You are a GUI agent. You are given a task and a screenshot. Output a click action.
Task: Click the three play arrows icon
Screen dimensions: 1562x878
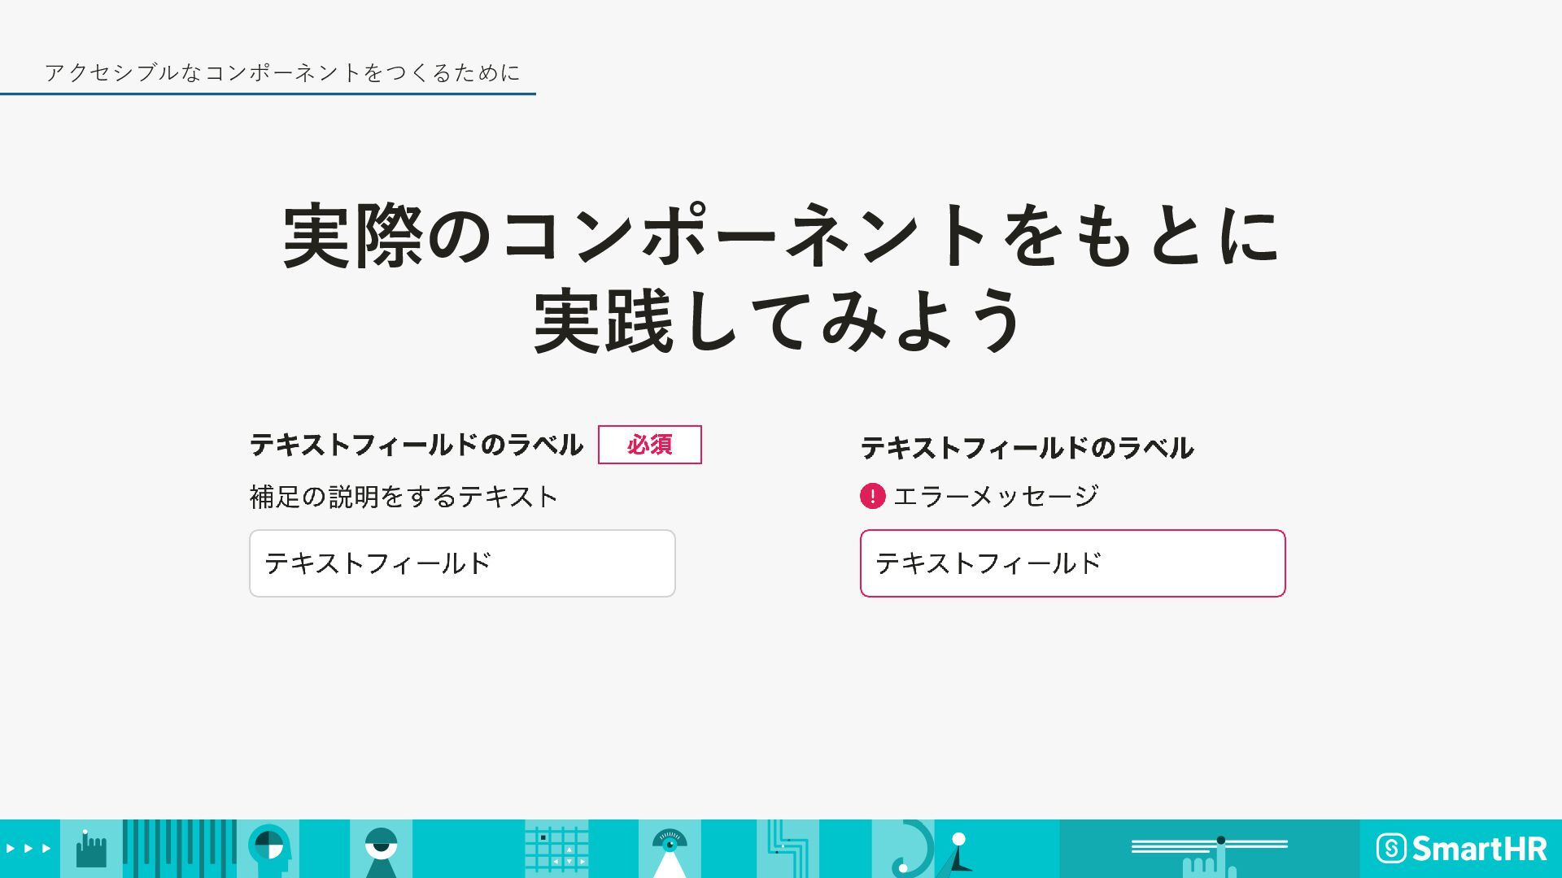(28, 848)
